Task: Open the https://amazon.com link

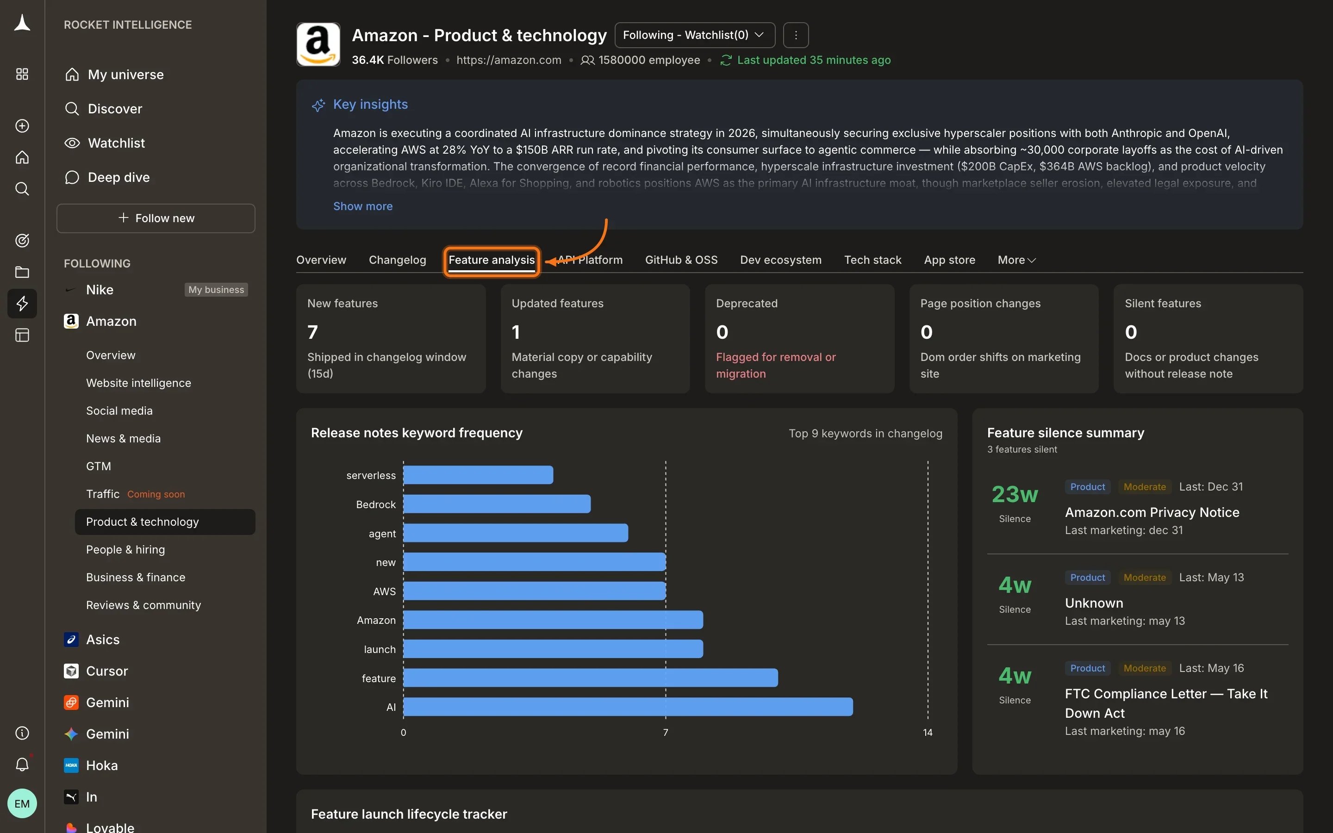Action: 508,60
